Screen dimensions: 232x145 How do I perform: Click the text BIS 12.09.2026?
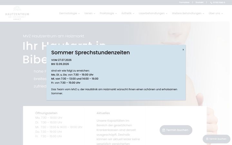coord(60,64)
